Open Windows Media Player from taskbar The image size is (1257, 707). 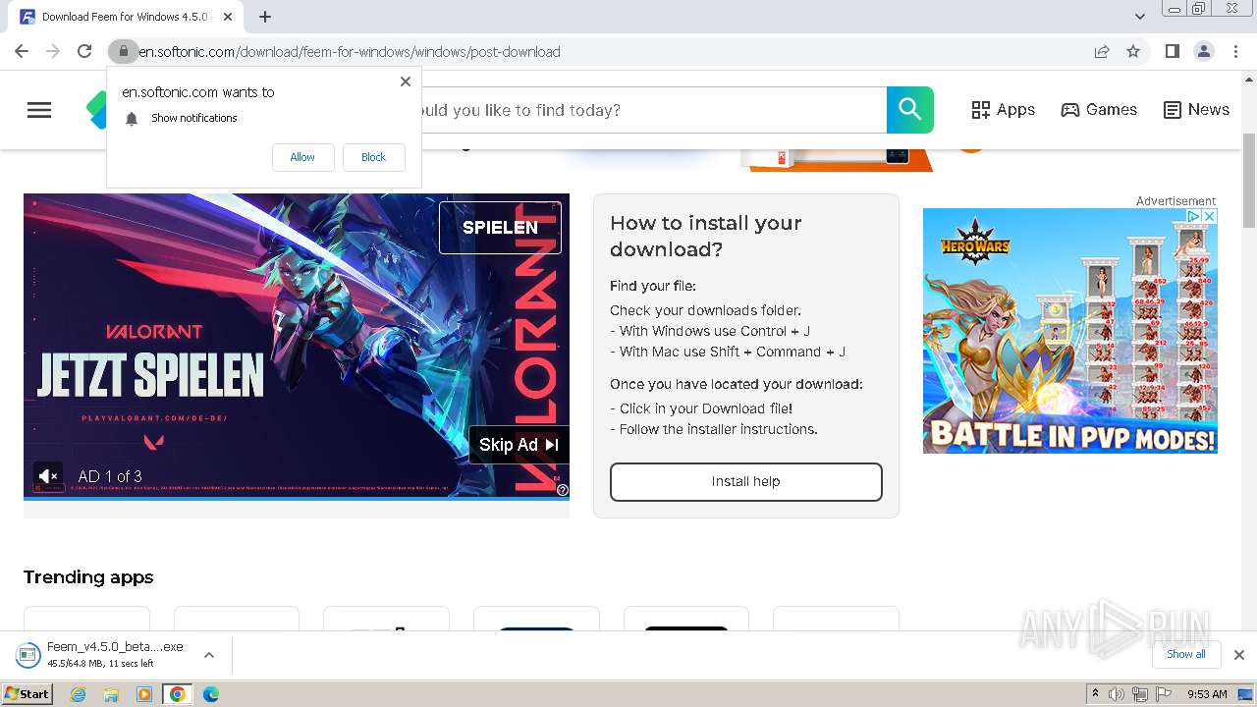point(143,694)
